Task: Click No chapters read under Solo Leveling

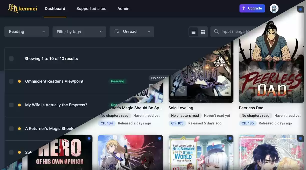Action: (x=185, y=115)
